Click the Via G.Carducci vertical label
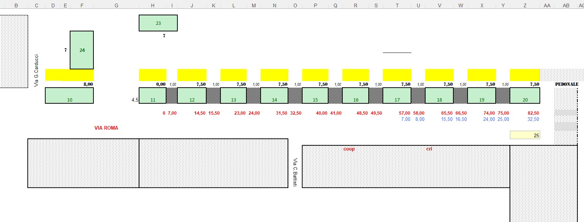This screenshot has height=222, width=584. [x=36, y=70]
